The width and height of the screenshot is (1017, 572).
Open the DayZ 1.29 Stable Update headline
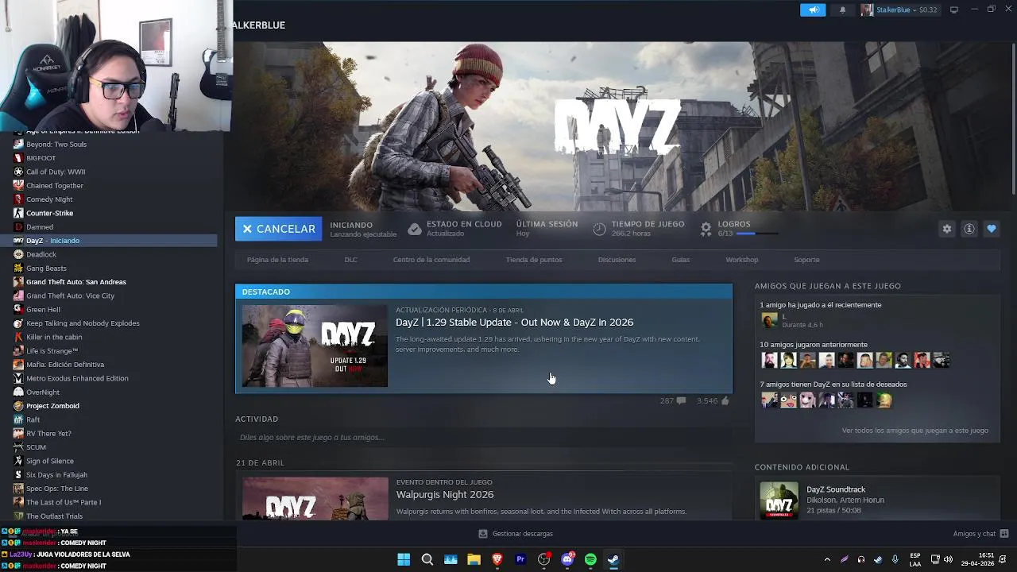pos(514,323)
